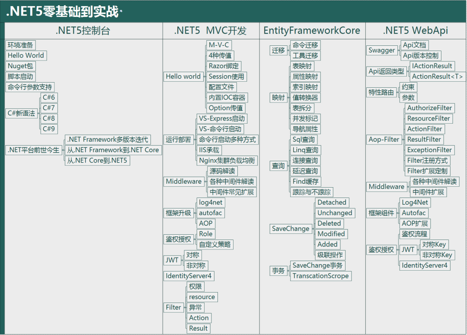Select the IdentityServer4 node in WebApi column
The image size is (467, 335).
click(x=425, y=265)
